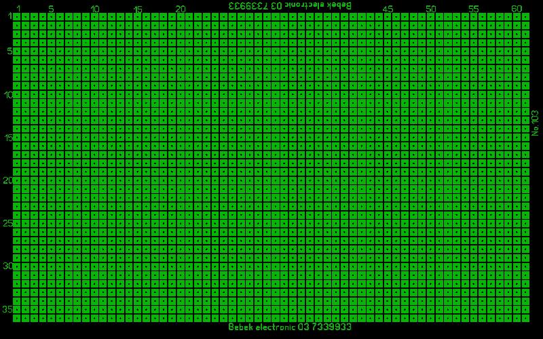Pick column label 20 on top ruler
This screenshot has width=543, height=339.
[x=181, y=9]
